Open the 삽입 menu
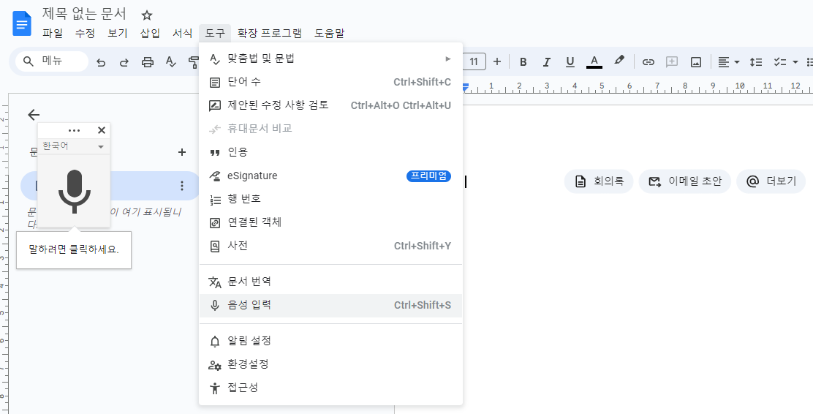 tap(150, 33)
